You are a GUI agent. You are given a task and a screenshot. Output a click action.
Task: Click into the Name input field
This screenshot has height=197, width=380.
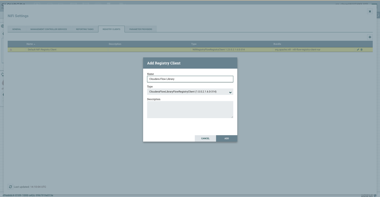pyautogui.click(x=190, y=79)
